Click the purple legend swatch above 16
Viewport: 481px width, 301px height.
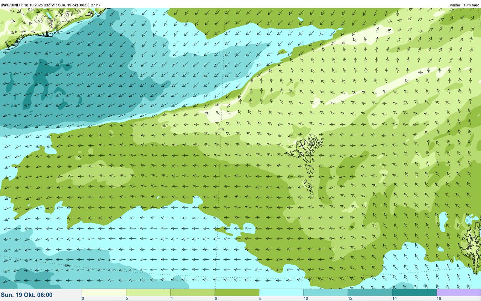coord(459,292)
